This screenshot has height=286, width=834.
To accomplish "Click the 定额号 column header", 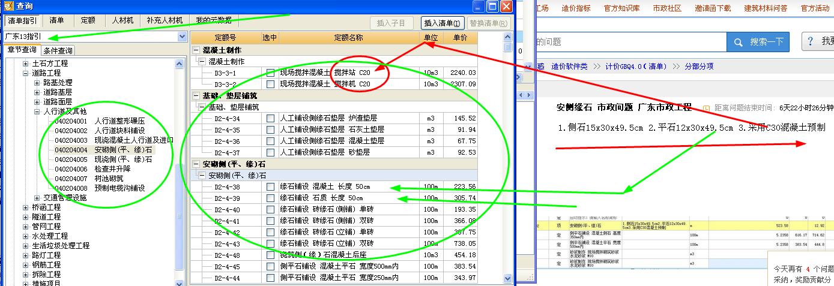I will click(x=225, y=38).
